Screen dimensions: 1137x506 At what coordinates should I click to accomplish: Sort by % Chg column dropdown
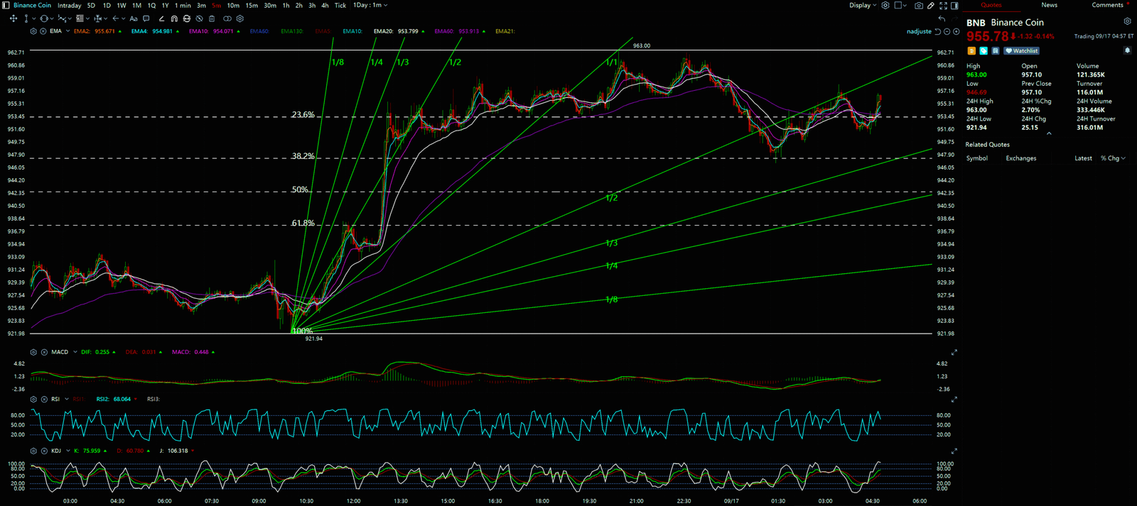1113,158
